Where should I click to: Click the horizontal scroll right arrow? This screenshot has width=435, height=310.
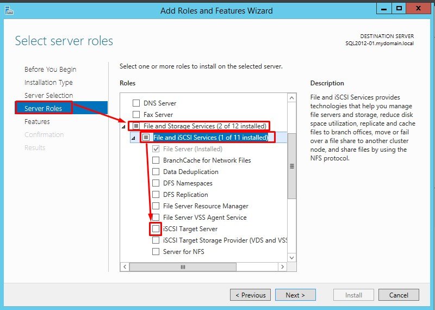282,267
